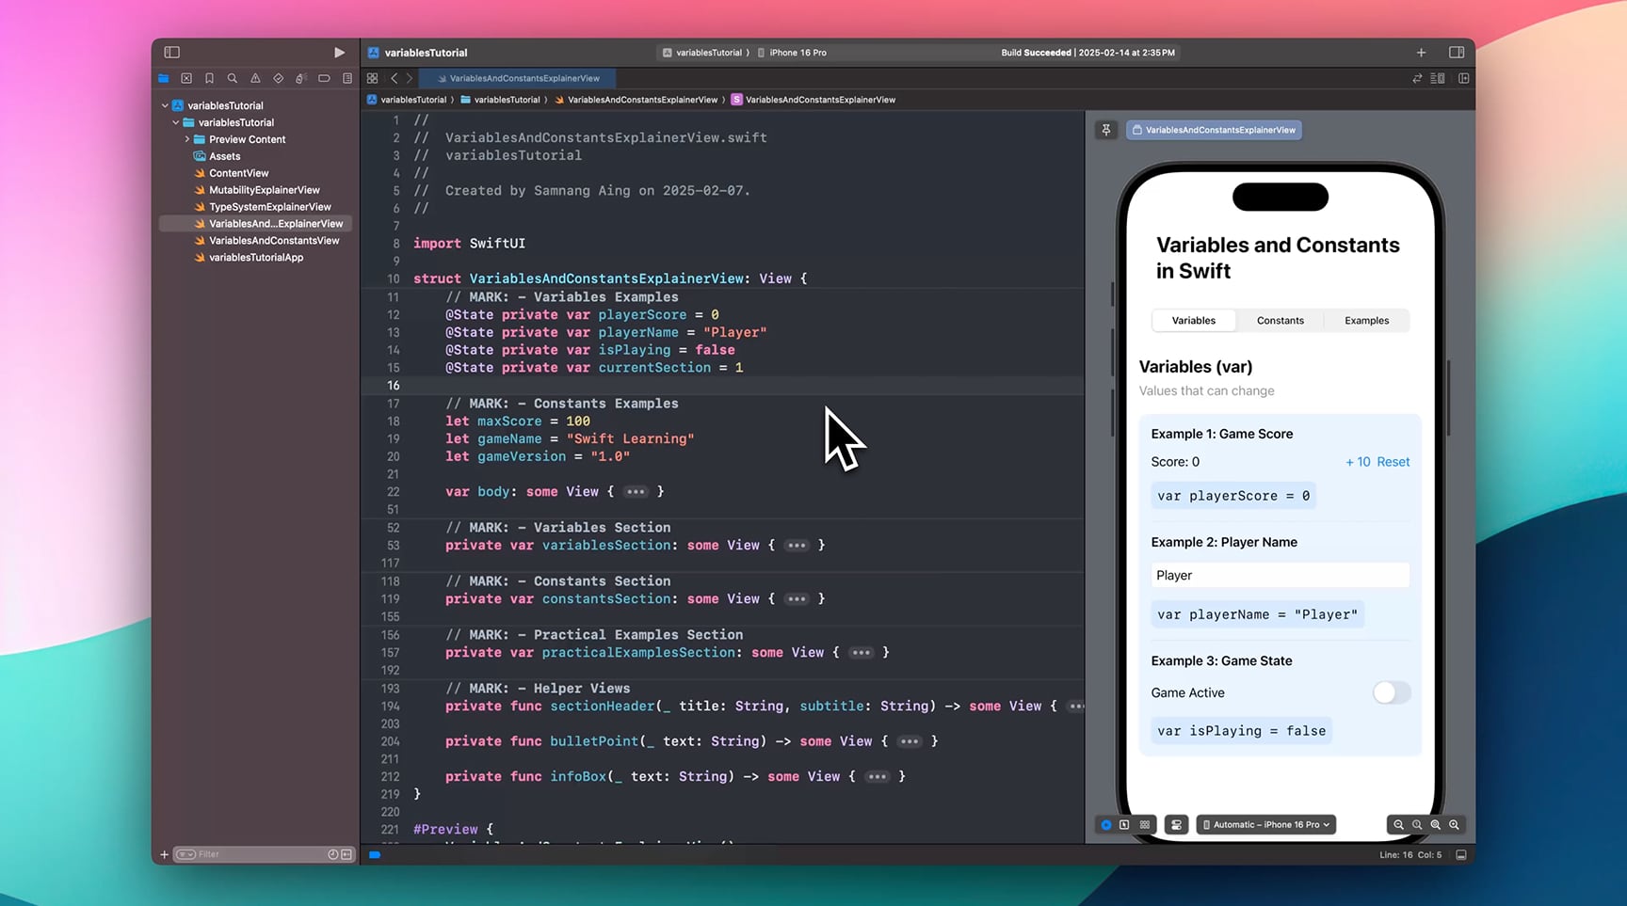The height and width of the screenshot is (906, 1627).
Task: Click the Player name text field
Action: coord(1280,576)
